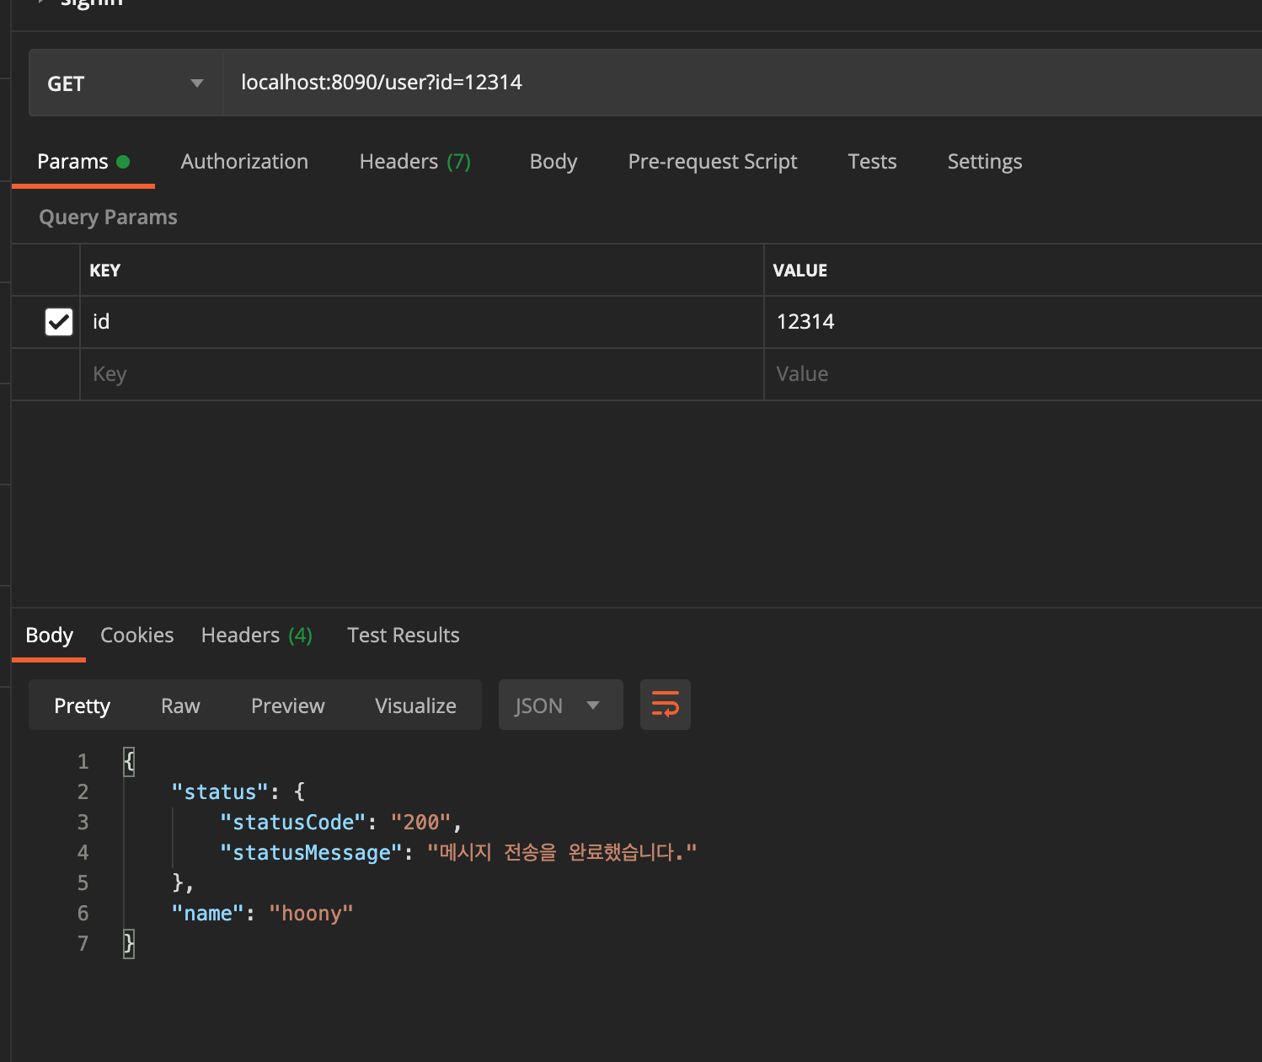Open the response Cookies tab
This screenshot has height=1062, width=1262.
(137, 636)
